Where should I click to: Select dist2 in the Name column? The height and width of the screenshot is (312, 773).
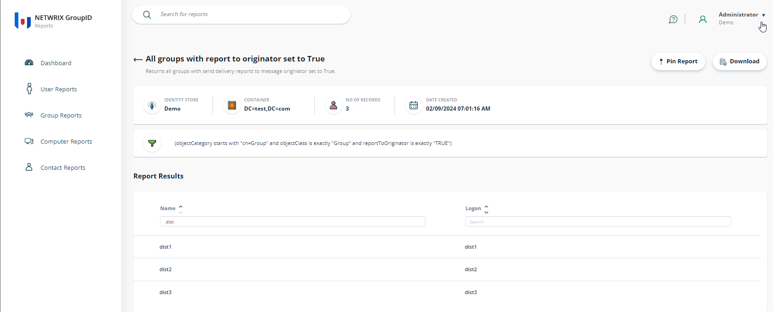point(166,269)
